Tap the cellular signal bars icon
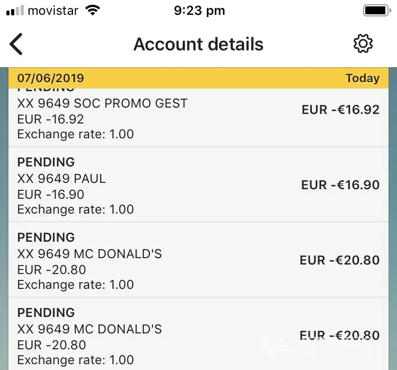397x370 pixels. point(15,11)
